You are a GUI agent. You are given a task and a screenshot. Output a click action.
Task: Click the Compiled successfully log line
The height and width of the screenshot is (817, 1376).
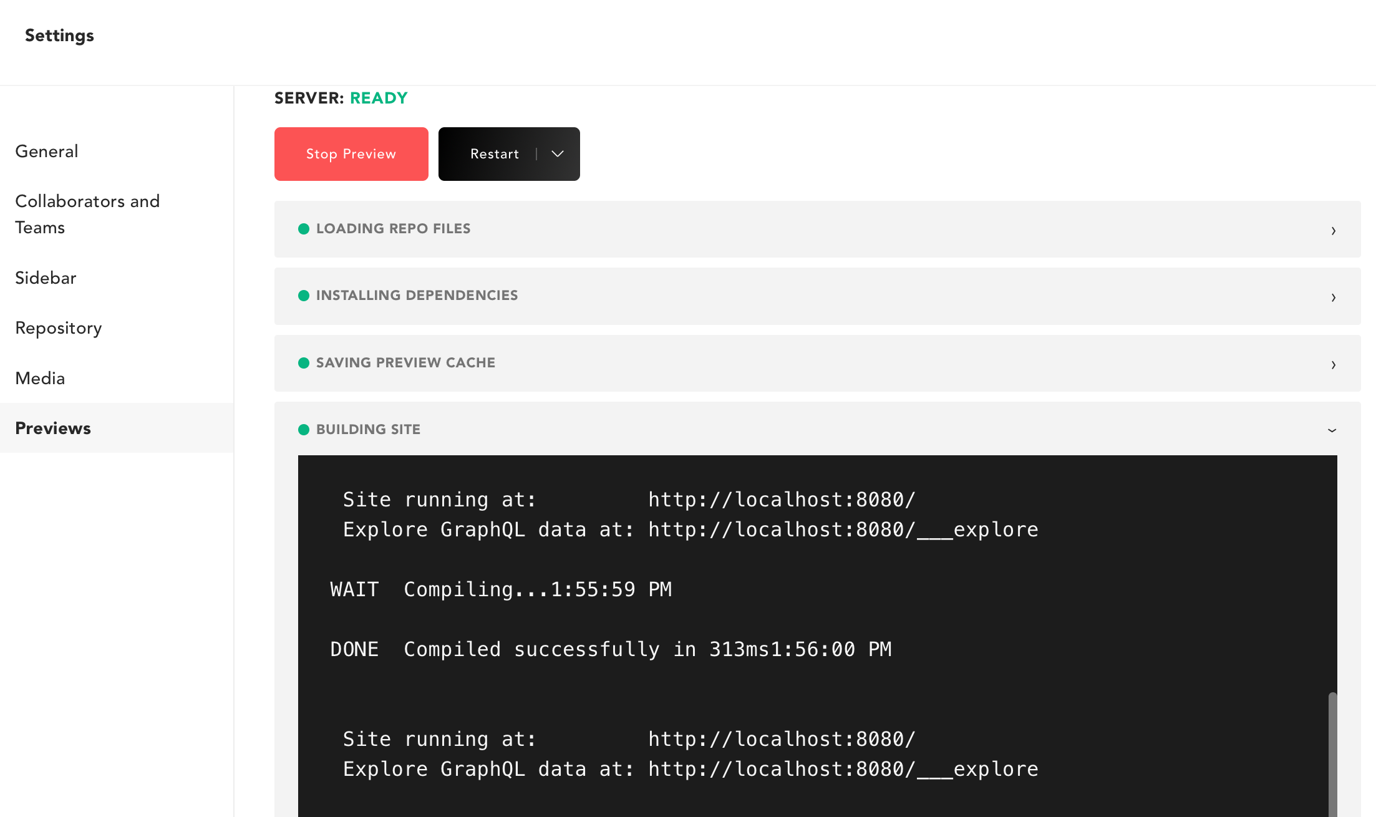click(611, 649)
